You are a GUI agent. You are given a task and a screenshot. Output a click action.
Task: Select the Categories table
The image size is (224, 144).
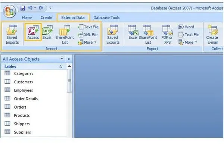34,73
